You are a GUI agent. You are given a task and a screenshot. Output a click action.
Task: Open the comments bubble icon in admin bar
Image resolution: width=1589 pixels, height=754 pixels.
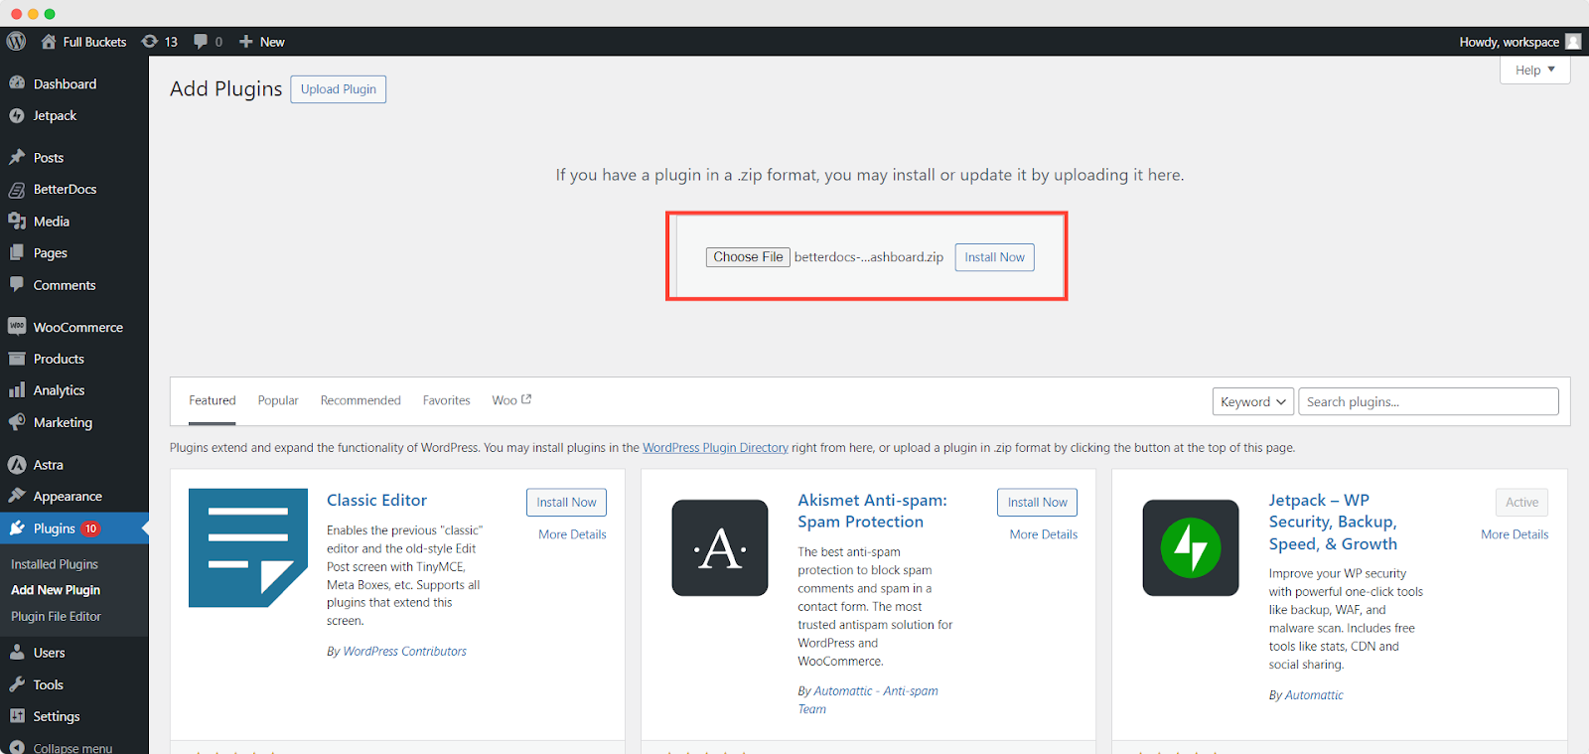[201, 42]
